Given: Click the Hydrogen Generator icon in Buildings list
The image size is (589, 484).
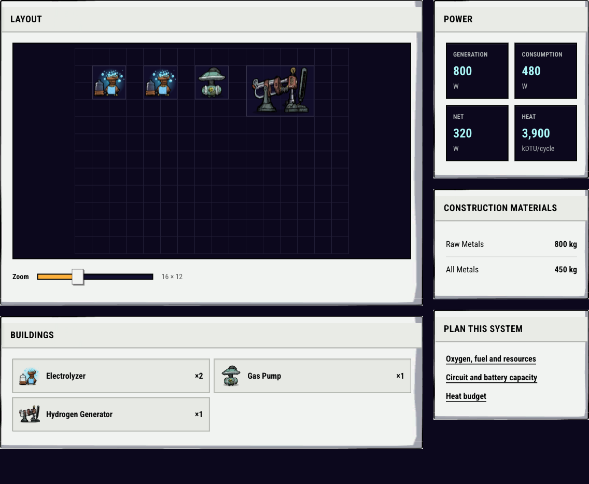Looking at the screenshot, I should click(x=30, y=414).
